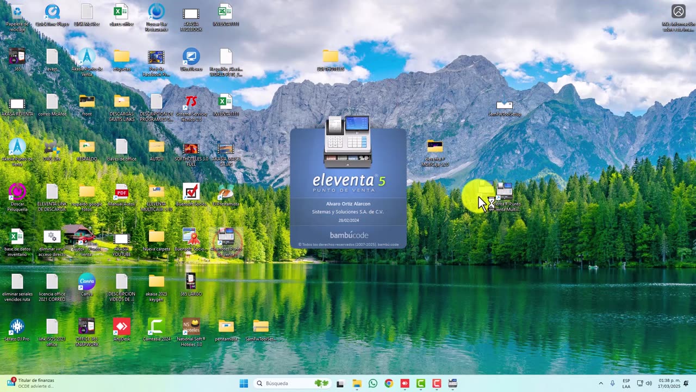
Task: Select the LINK McAfee text file
Action: click(x=87, y=15)
